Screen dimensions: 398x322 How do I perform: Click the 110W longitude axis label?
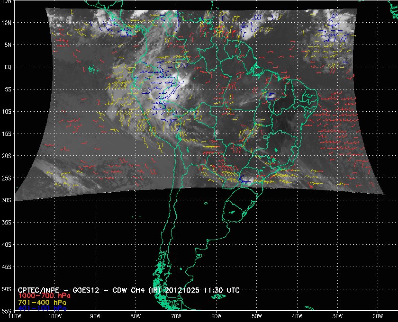(14, 317)
